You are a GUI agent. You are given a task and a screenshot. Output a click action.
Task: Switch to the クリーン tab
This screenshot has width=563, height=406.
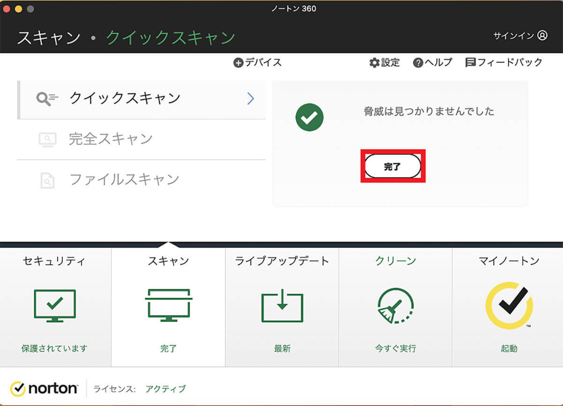coord(396,307)
